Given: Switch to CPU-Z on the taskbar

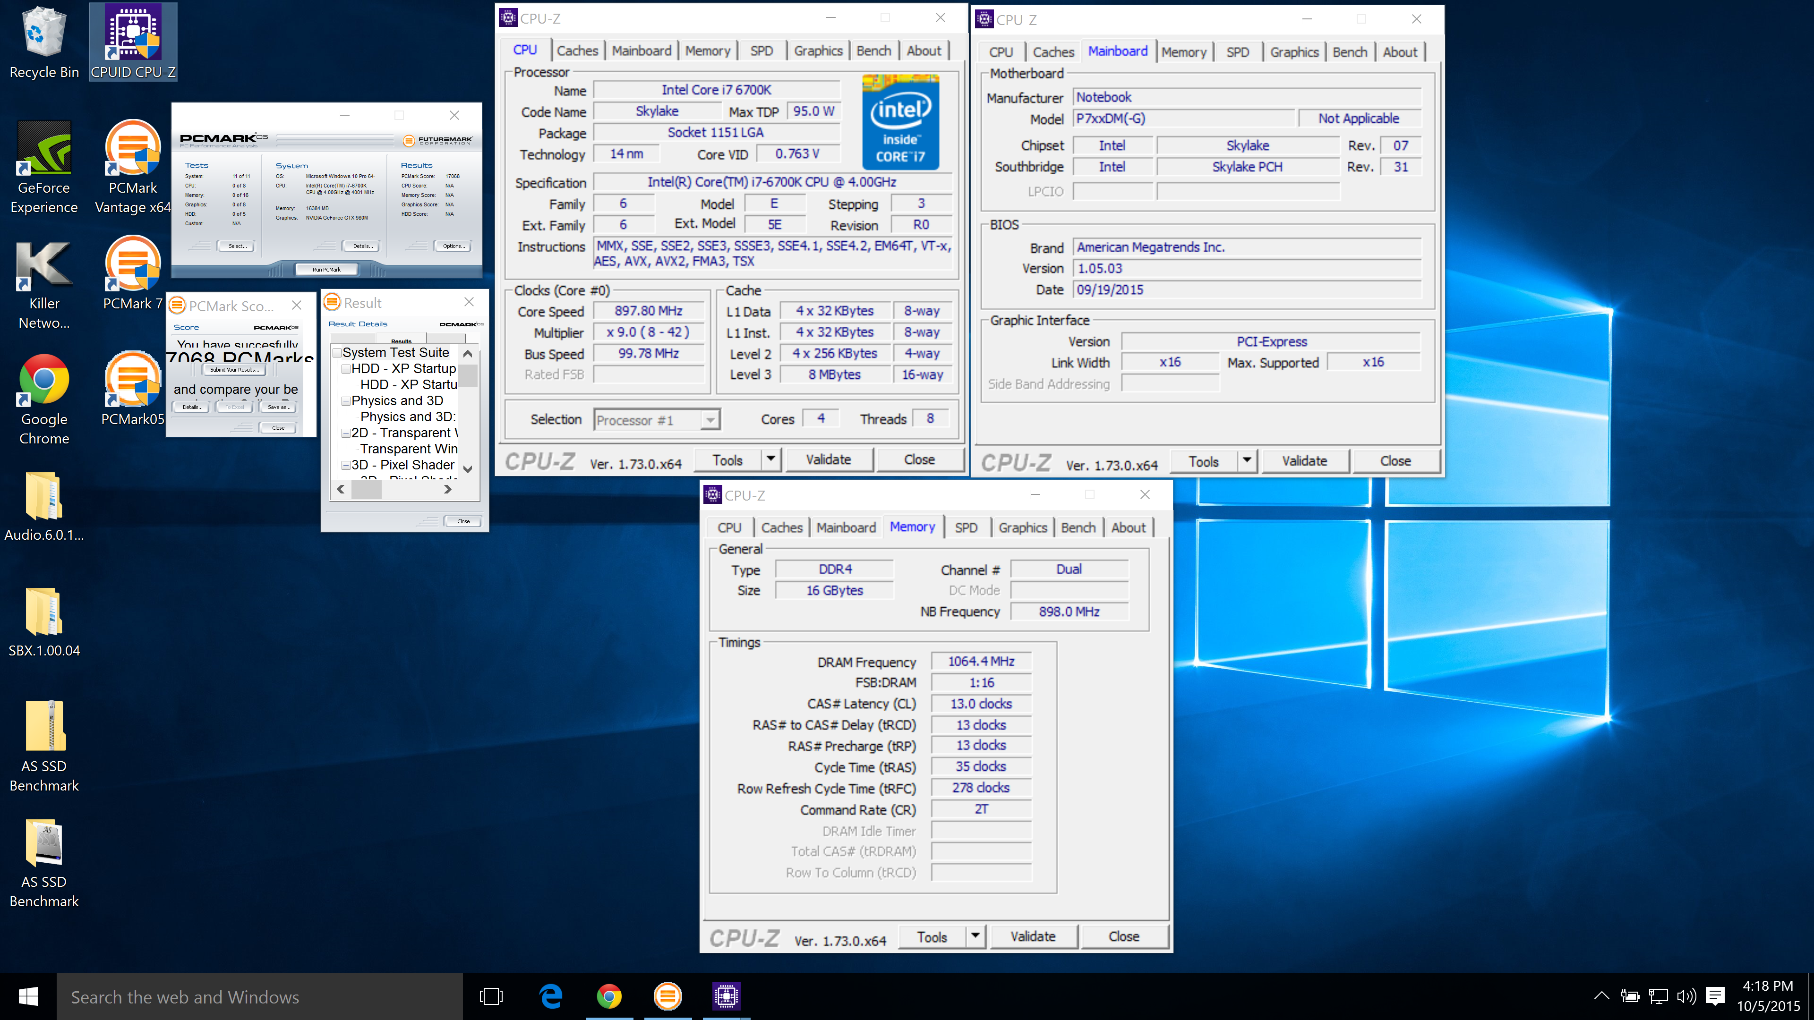Looking at the screenshot, I should [726, 997].
